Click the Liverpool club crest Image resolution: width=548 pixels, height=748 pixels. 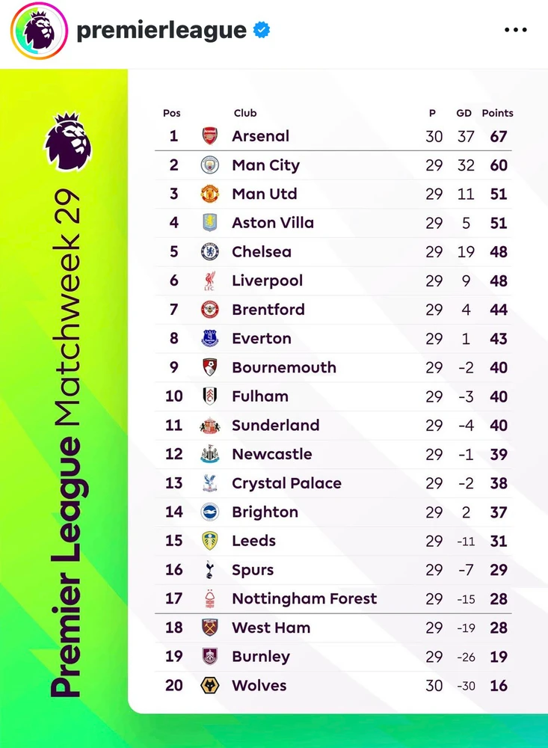point(210,281)
